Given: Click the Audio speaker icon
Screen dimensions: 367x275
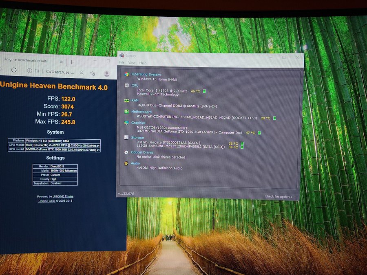Looking at the screenshot, I should [127, 163].
